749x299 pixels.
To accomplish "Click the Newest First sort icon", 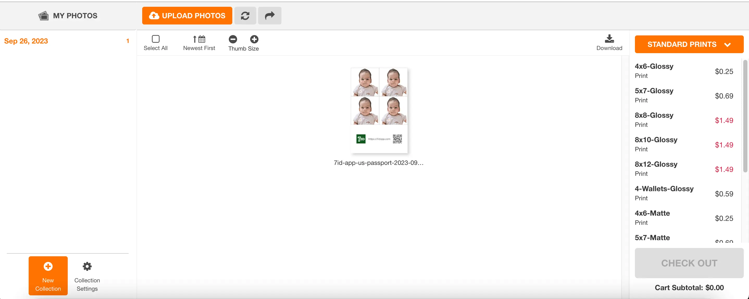I will [199, 39].
